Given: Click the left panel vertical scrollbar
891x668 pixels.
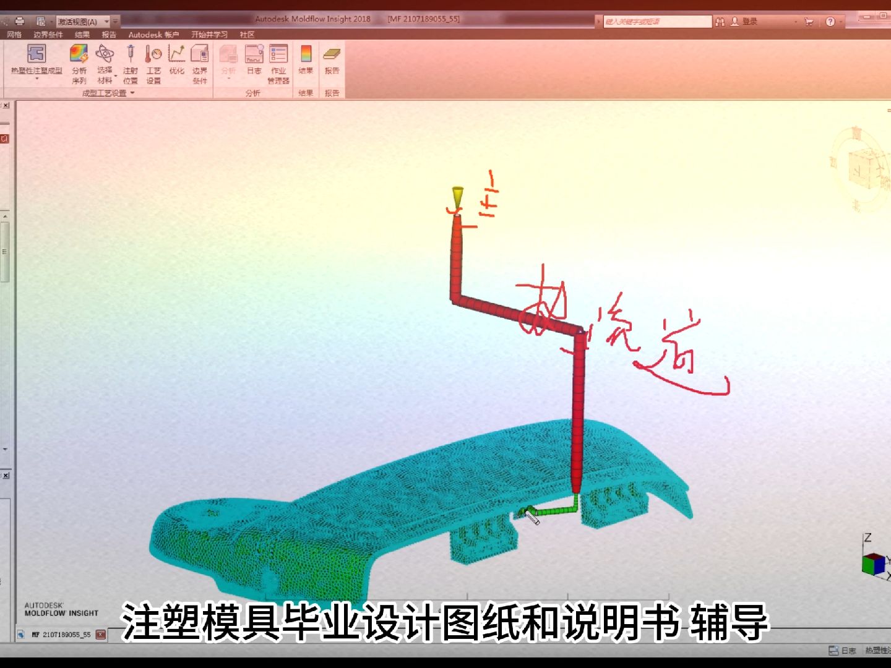Looking at the screenshot, I should click(x=5, y=250).
